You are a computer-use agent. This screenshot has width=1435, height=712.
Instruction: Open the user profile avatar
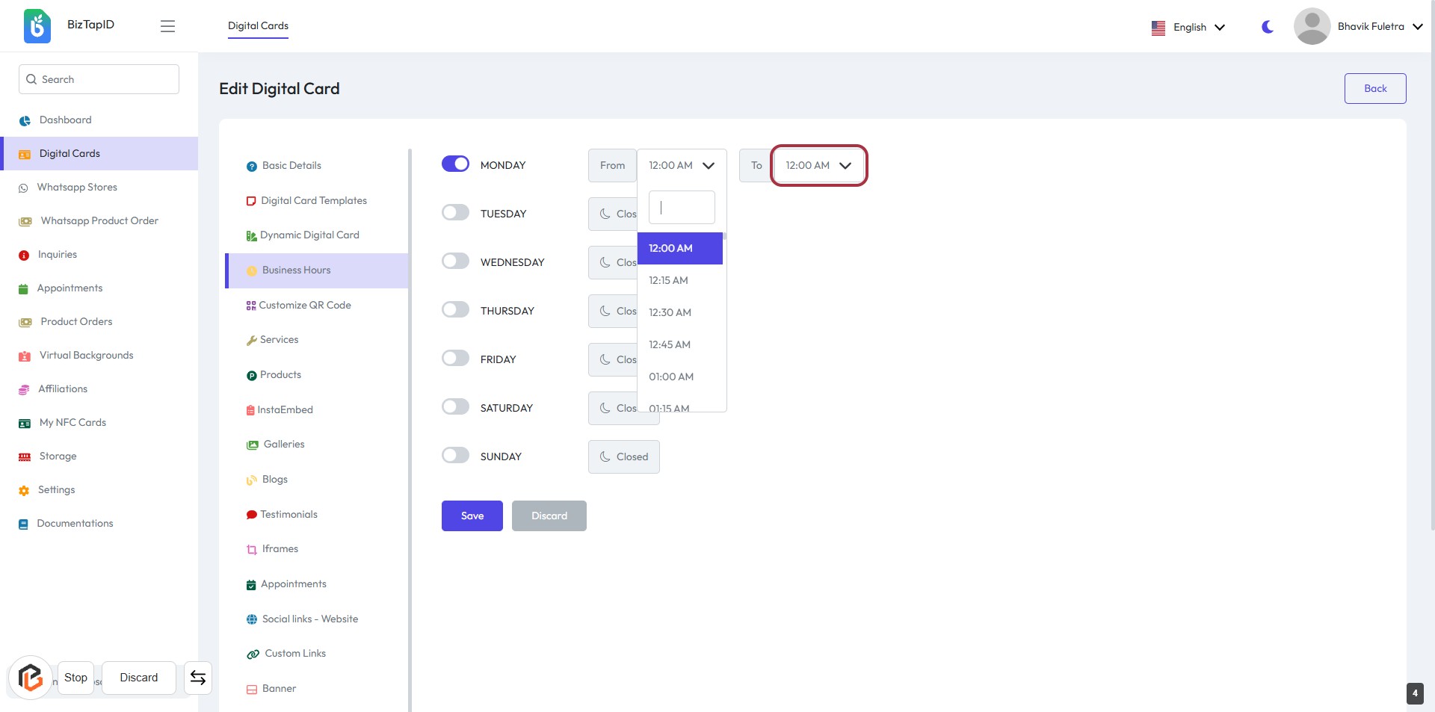click(x=1312, y=26)
